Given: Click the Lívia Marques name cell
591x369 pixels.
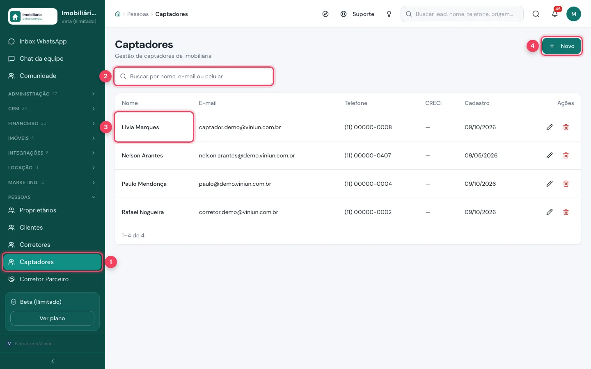Looking at the screenshot, I should (x=154, y=127).
